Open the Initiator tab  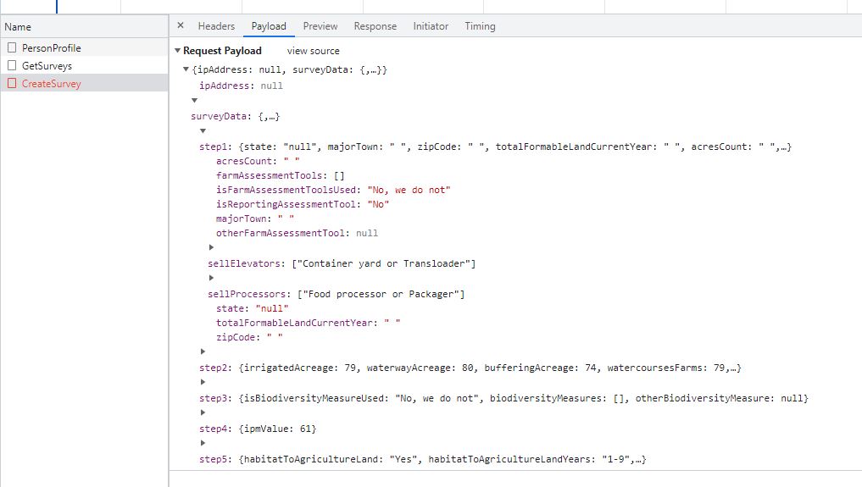point(431,26)
